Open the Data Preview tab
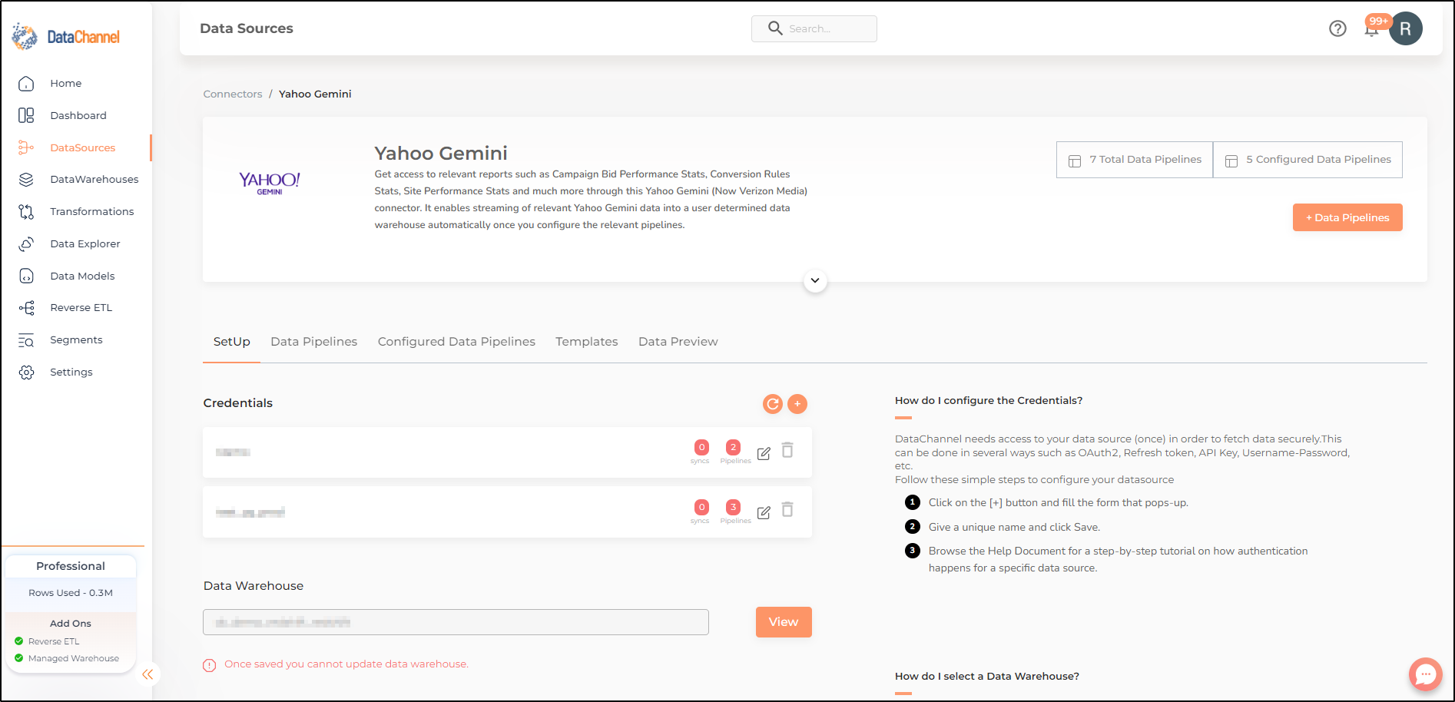The height and width of the screenshot is (702, 1455). 678,342
